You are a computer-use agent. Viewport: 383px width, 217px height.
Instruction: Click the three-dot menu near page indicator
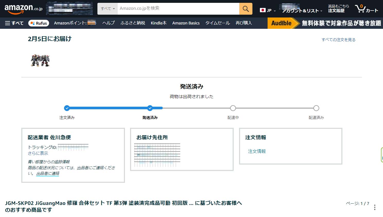click(375, 207)
